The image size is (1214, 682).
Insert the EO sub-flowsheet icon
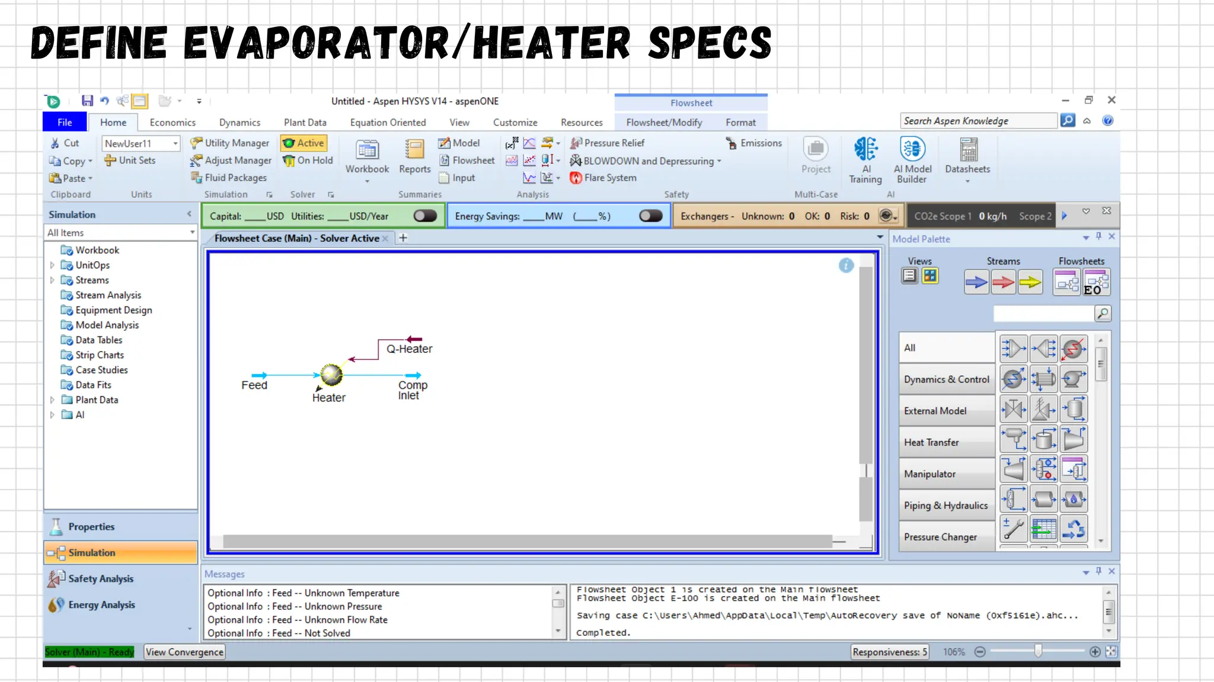point(1095,282)
